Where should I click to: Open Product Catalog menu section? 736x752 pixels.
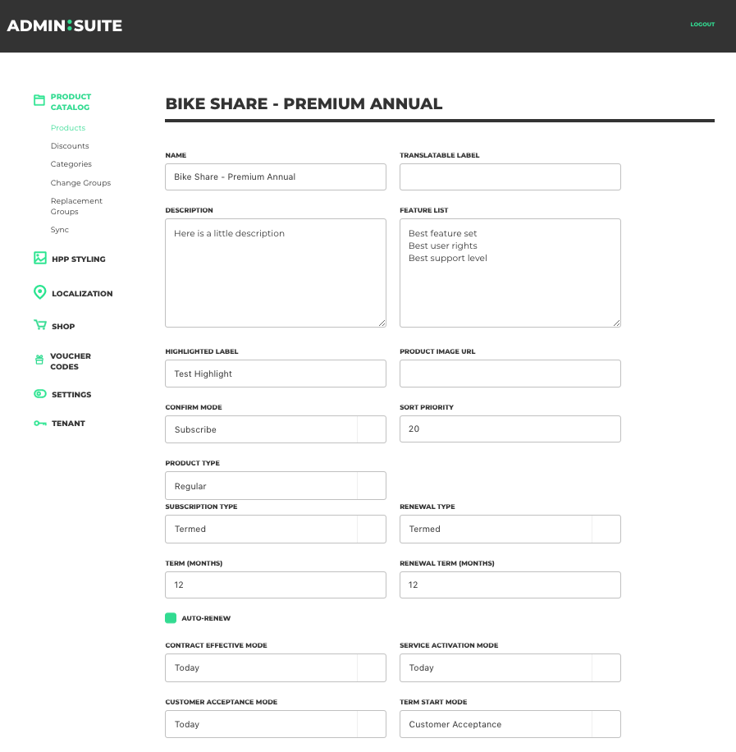coord(71,102)
